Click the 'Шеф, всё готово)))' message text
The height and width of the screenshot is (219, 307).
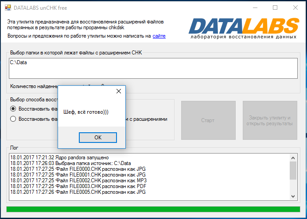coord(86,112)
